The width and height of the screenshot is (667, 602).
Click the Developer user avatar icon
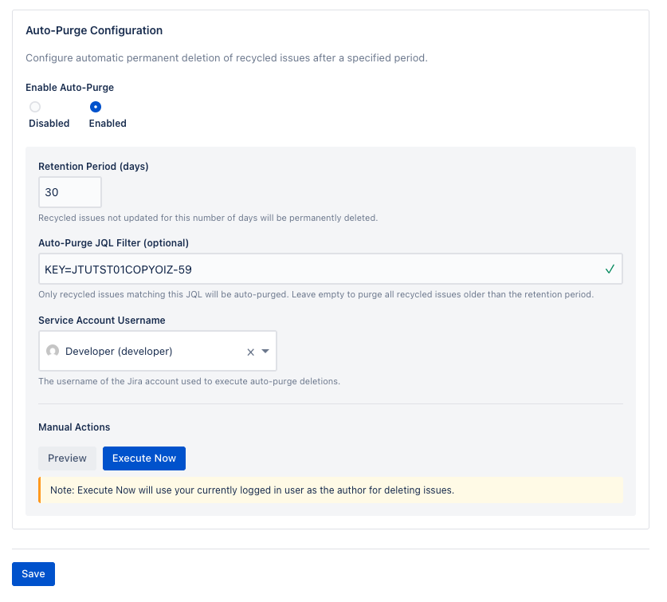(53, 351)
